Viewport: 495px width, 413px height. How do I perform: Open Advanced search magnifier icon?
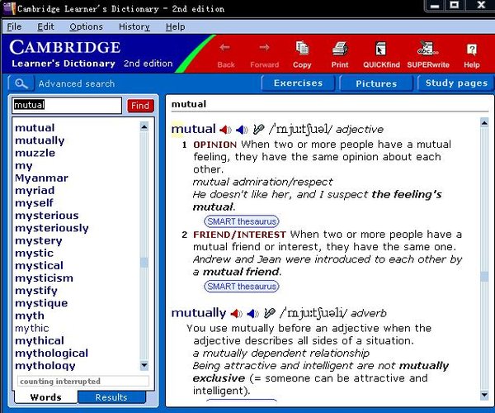click(x=21, y=83)
